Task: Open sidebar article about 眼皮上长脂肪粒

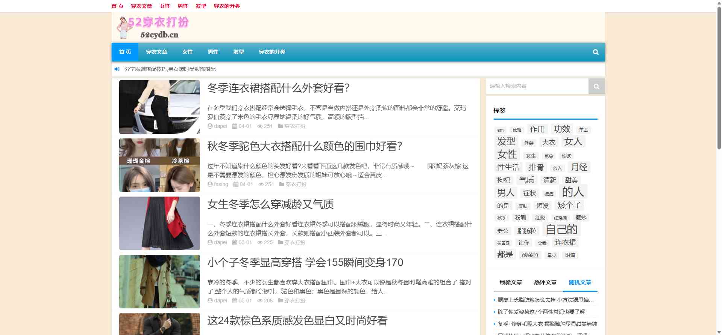Action: (545, 300)
